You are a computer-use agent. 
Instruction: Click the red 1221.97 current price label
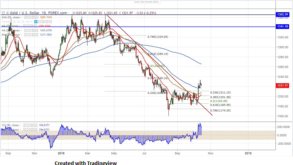[x=282, y=85]
